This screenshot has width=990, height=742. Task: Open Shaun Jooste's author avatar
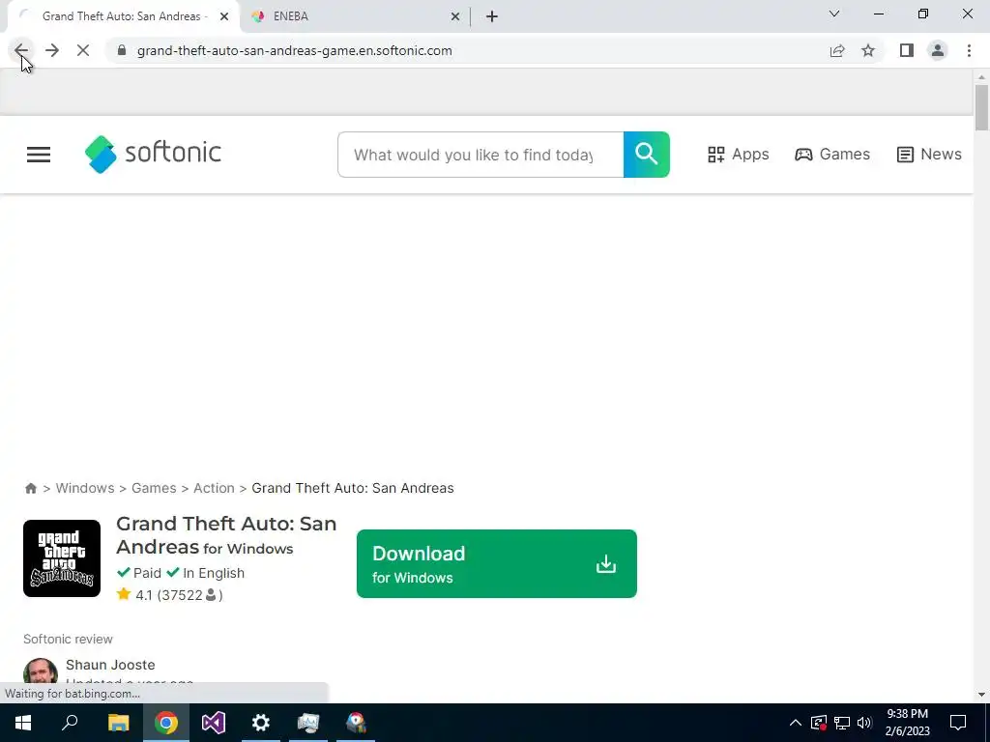[x=41, y=671]
